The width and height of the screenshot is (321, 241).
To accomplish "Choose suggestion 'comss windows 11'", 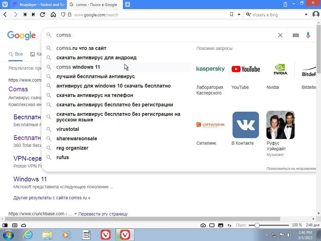I will 117,67.
